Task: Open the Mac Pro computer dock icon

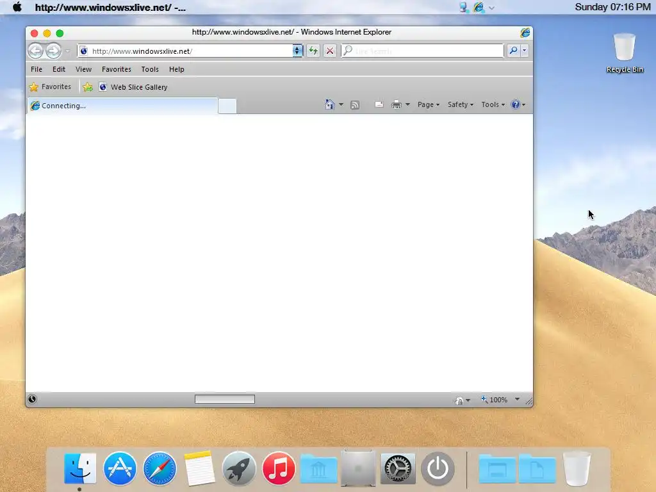Action: [358, 468]
